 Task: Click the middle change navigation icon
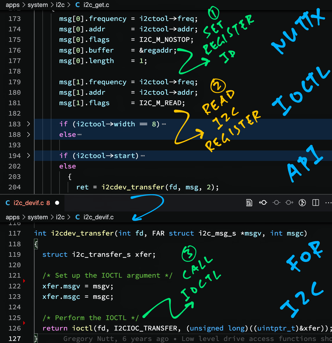pyautogui.click(x=276, y=202)
